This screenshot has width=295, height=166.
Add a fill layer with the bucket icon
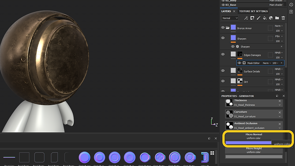click(265, 18)
